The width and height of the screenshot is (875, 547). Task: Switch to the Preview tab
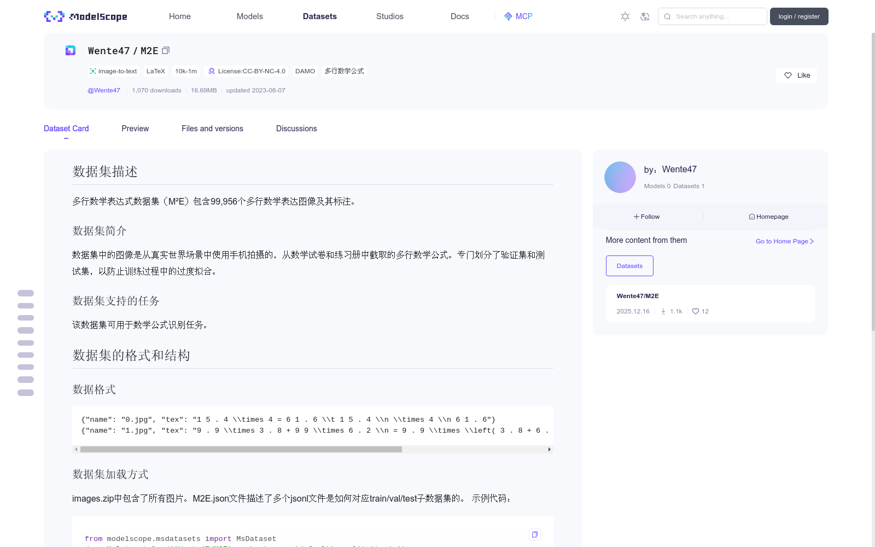point(135,129)
